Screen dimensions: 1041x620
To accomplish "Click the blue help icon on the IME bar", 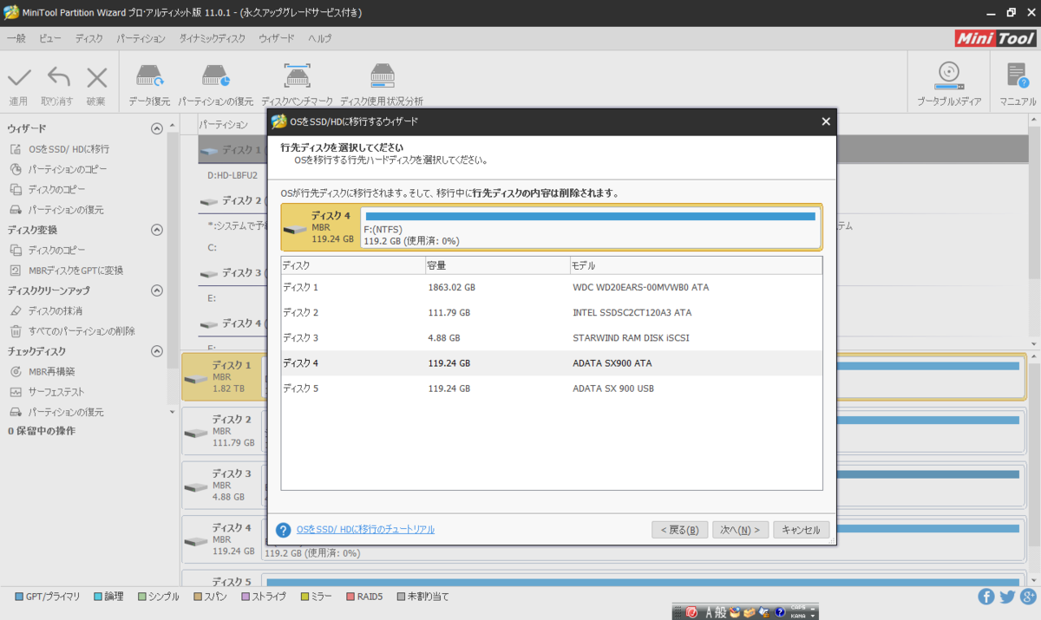I will tap(779, 612).
